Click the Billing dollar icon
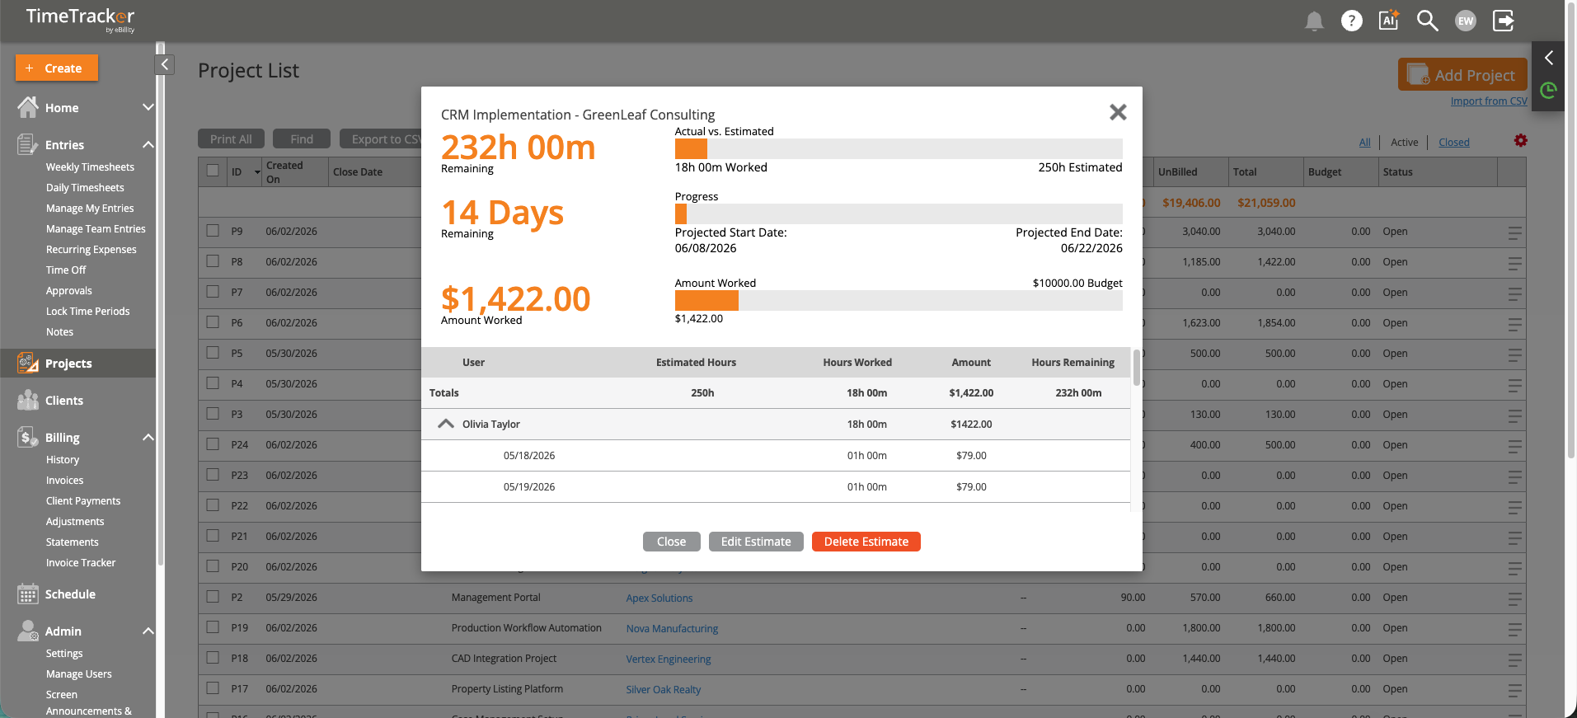The width and height of the screenshot is (1577, 718). 28,437
